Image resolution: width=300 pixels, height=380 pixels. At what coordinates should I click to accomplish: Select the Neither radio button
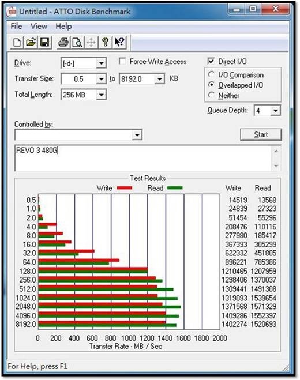(211, 95)
